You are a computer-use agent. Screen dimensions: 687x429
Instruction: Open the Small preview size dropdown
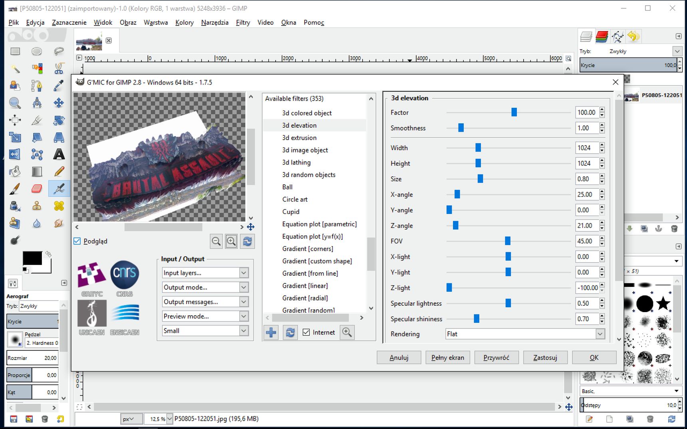click(205, 330)
